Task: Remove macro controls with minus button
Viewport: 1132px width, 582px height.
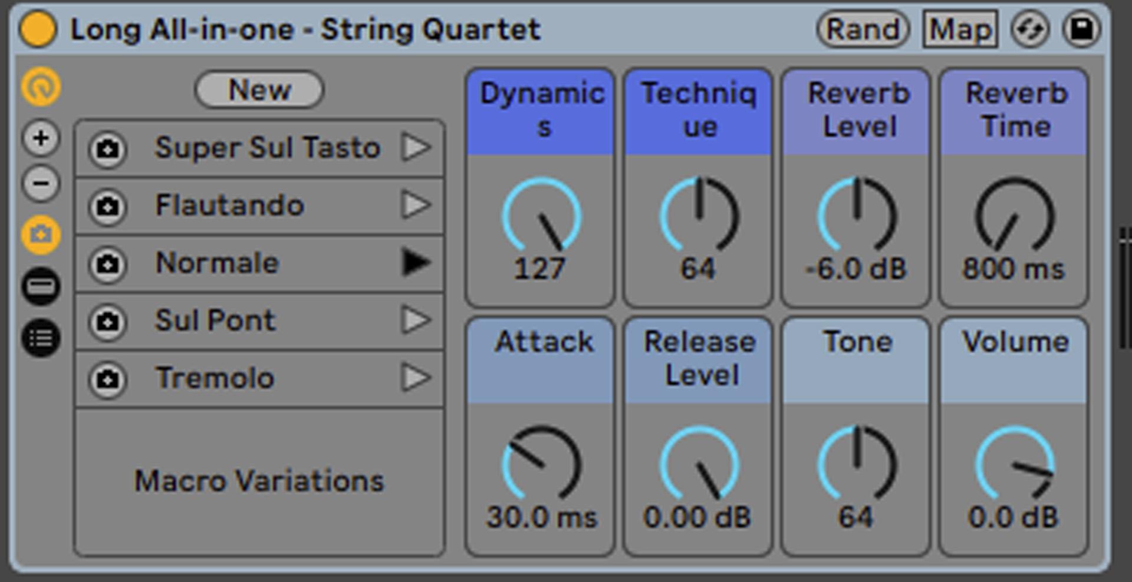Action: click(41, 183)
